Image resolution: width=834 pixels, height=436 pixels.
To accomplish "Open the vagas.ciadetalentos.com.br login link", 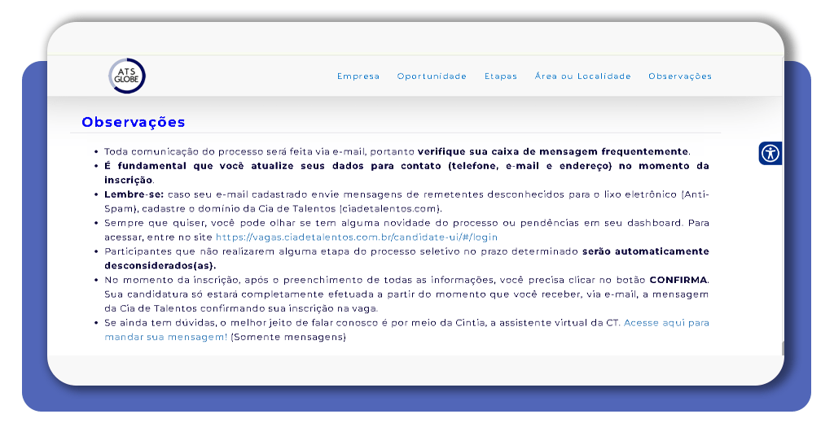I will 356,238.
